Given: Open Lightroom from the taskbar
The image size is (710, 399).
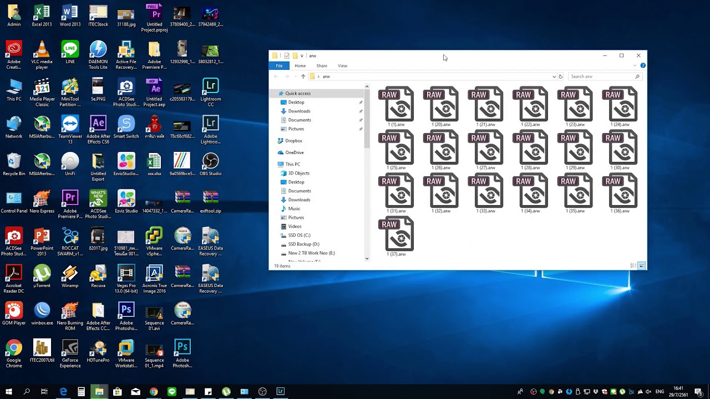Looking at the screenshot, I should (x=281, y=392).
